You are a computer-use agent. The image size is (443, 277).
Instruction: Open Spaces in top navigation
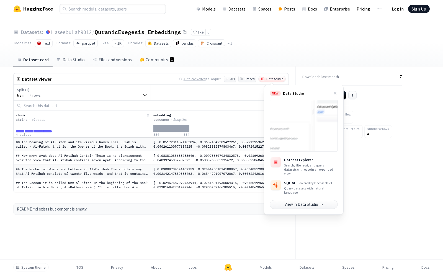pos(262,9)
